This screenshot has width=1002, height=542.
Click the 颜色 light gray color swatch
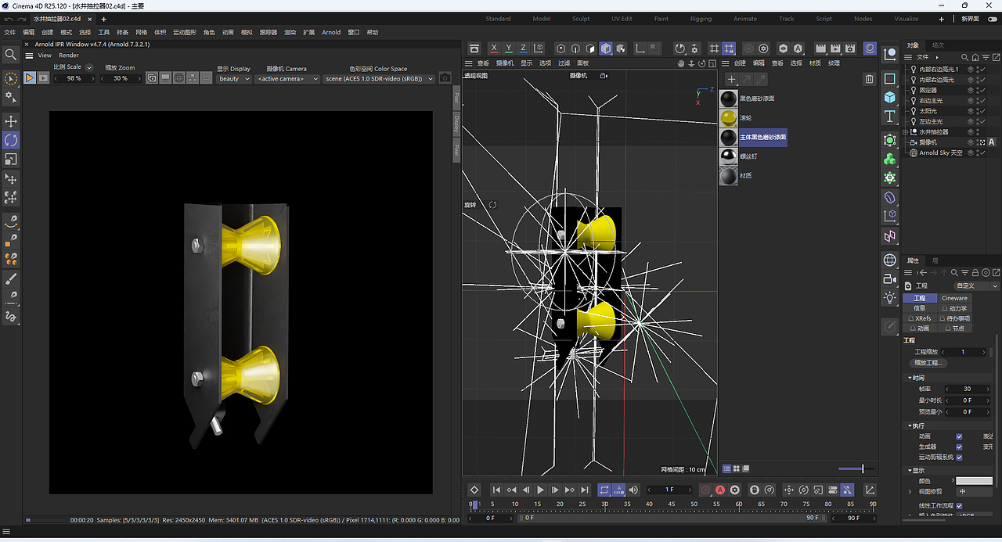coord(974,481)
